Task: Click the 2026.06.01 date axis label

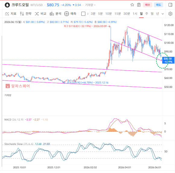Action: 155,167
